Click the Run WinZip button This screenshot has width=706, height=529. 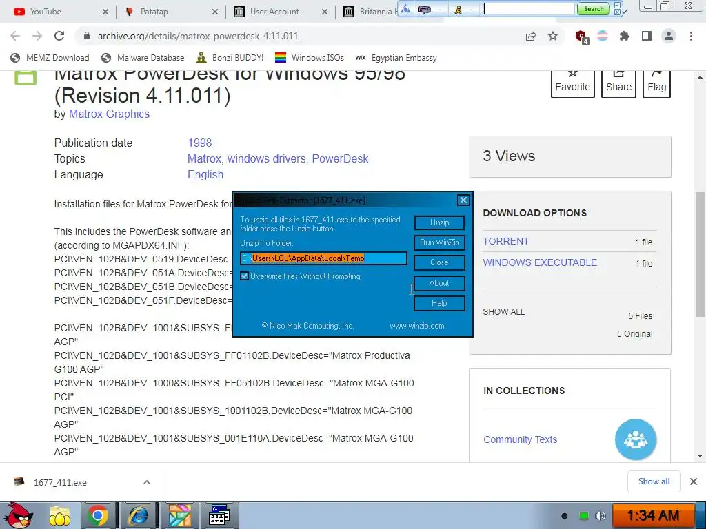click(x=439, y=242)
